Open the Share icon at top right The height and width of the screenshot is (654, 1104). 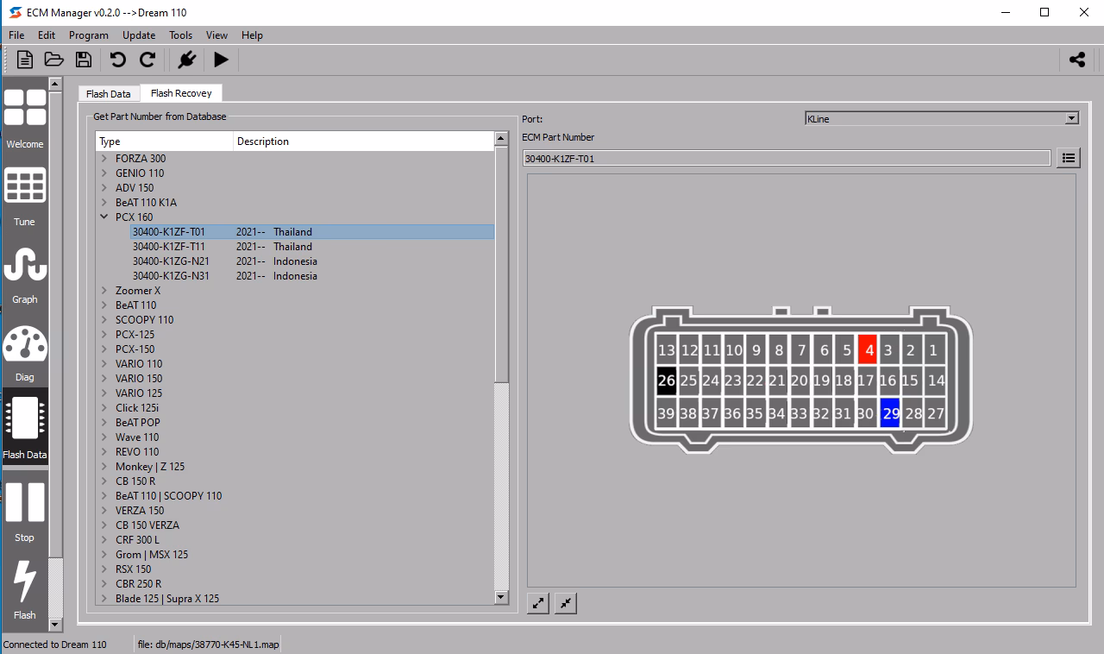[x=1076, y=60]
